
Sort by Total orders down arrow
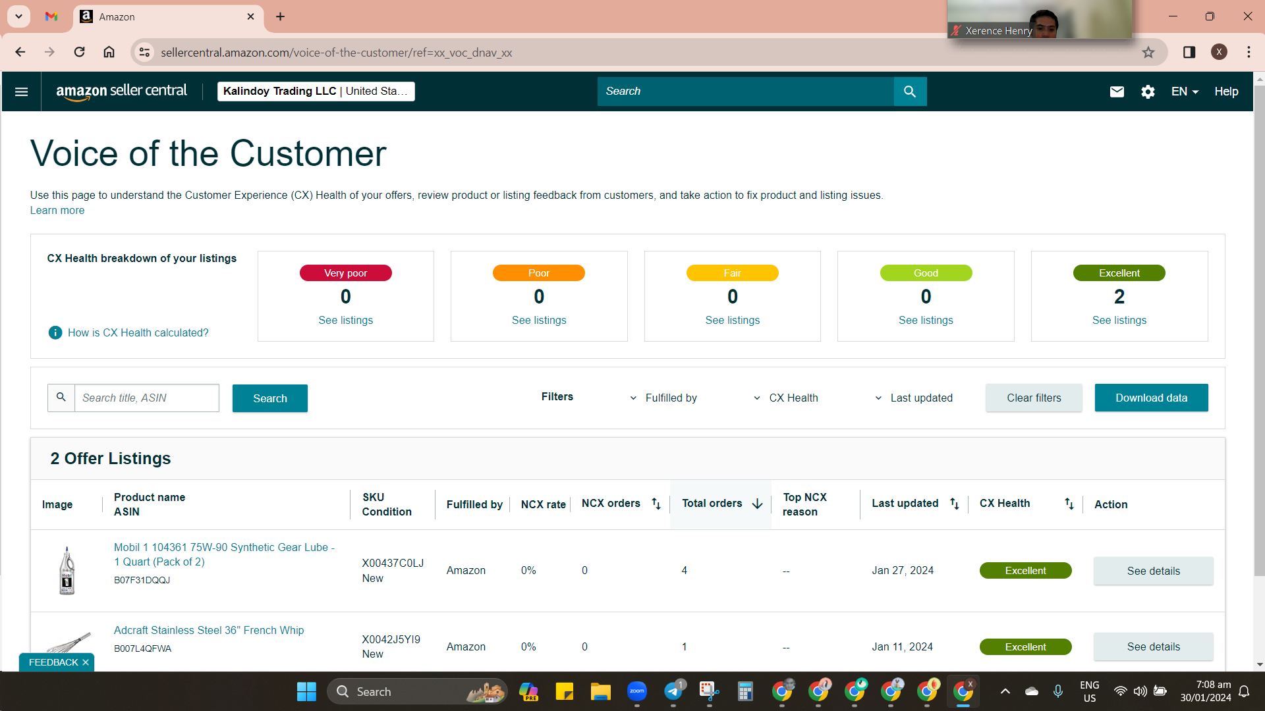[758, 504]
